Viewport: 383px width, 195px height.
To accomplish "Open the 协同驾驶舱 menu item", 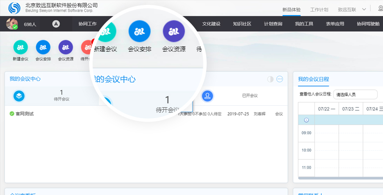I will pos(367,23).
